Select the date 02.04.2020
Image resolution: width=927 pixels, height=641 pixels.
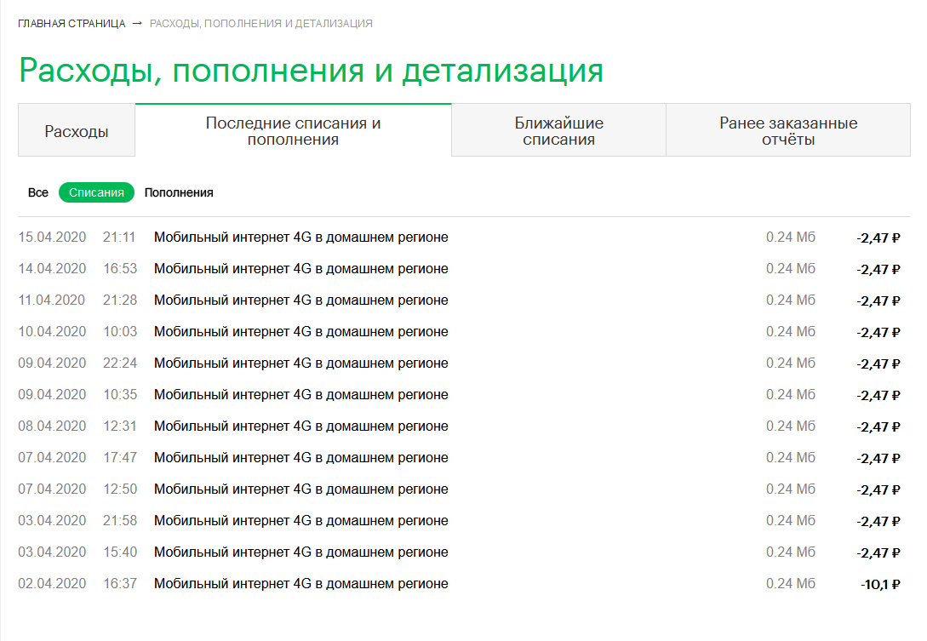tap(52, 584)
